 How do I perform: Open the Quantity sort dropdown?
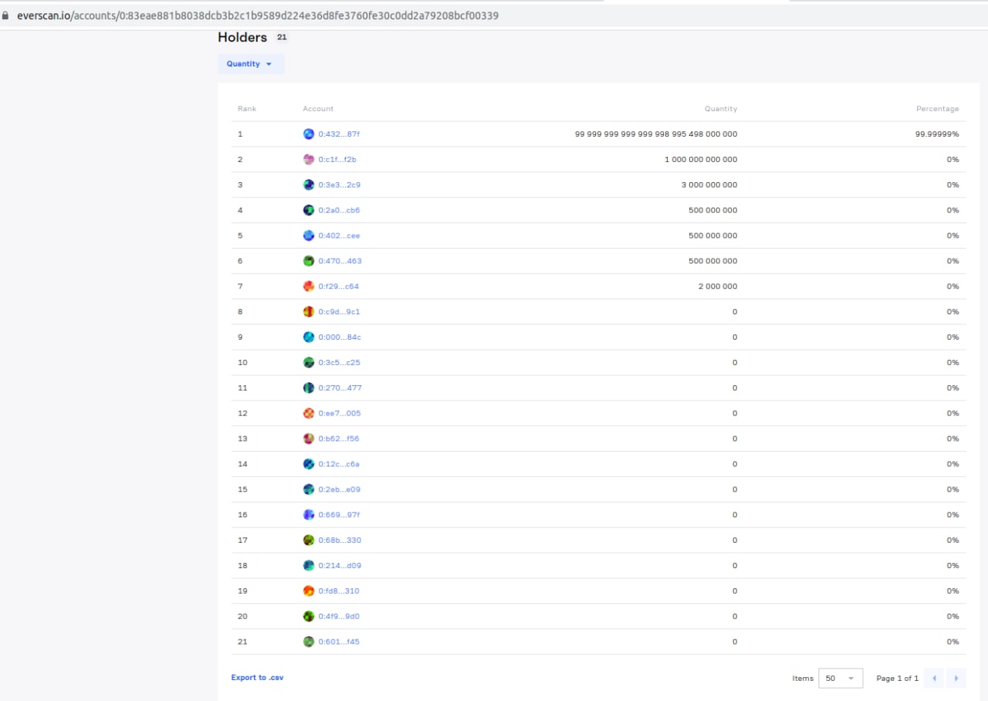coord(250,64)
